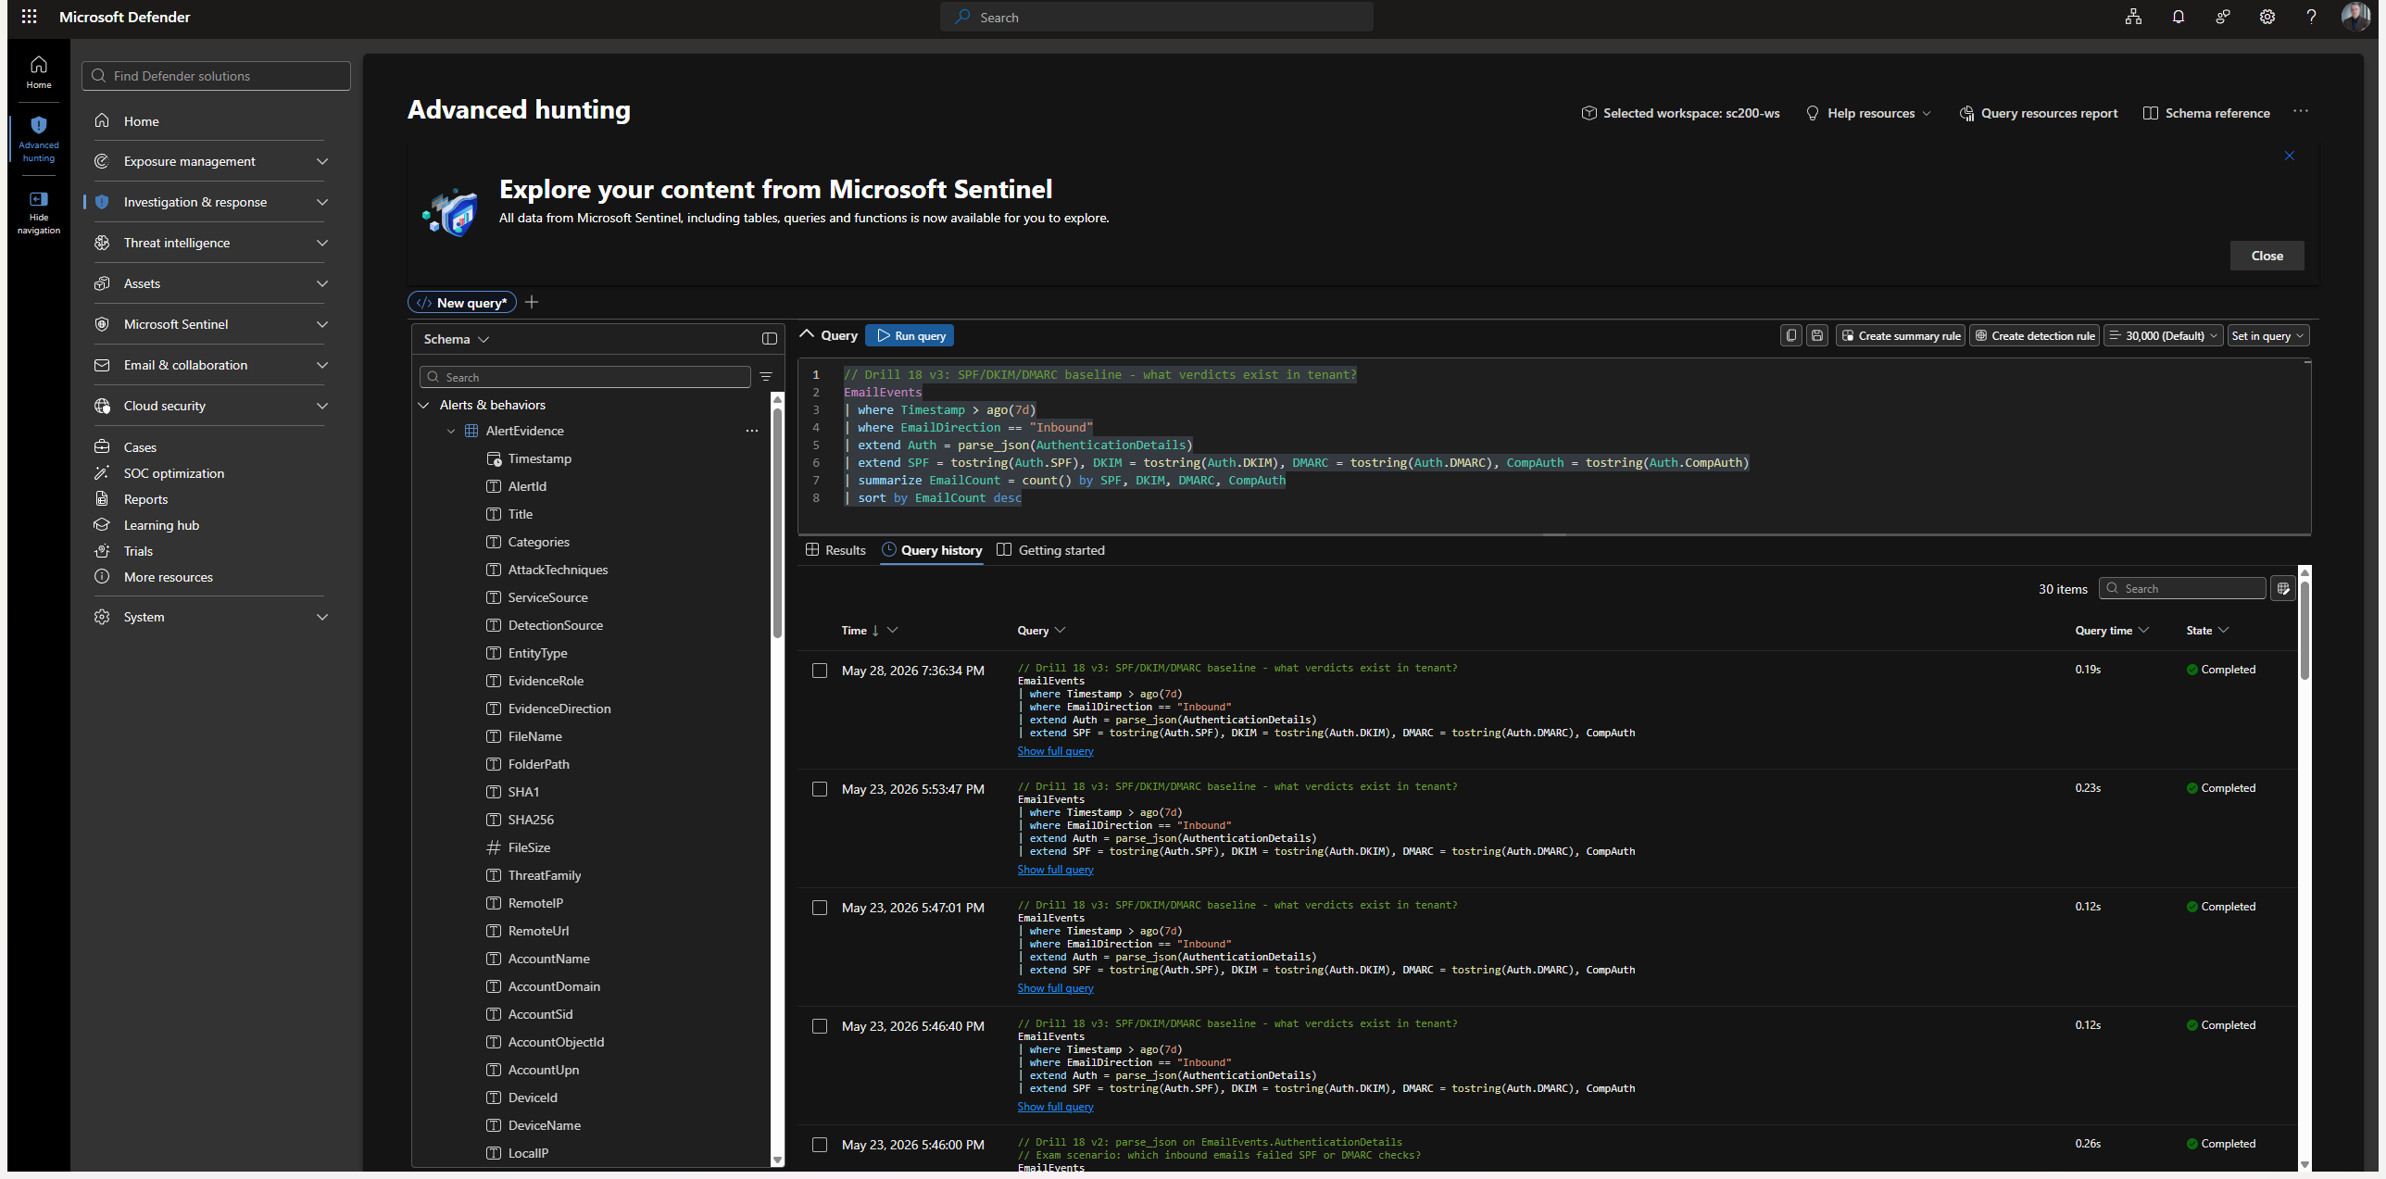The height and width of the screenshot is (1179, 2386).
Task: Click Hide navigation icon
Action: [x=39, y=213]
